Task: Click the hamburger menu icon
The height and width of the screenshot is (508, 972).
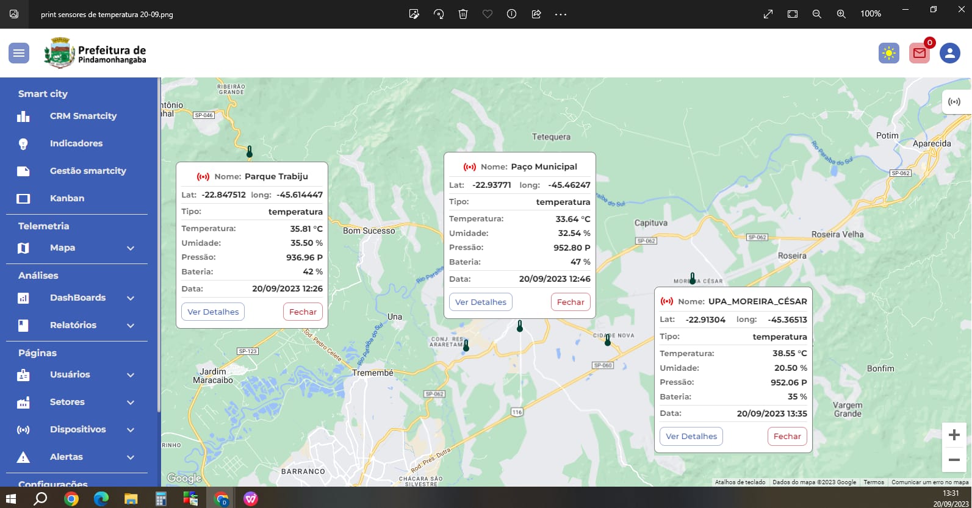Action: [x=19, y=53]
